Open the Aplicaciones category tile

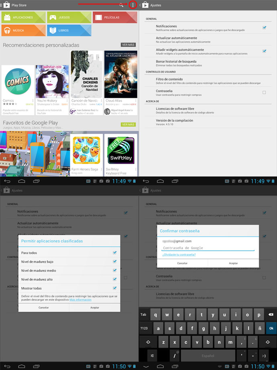(23, 17)
